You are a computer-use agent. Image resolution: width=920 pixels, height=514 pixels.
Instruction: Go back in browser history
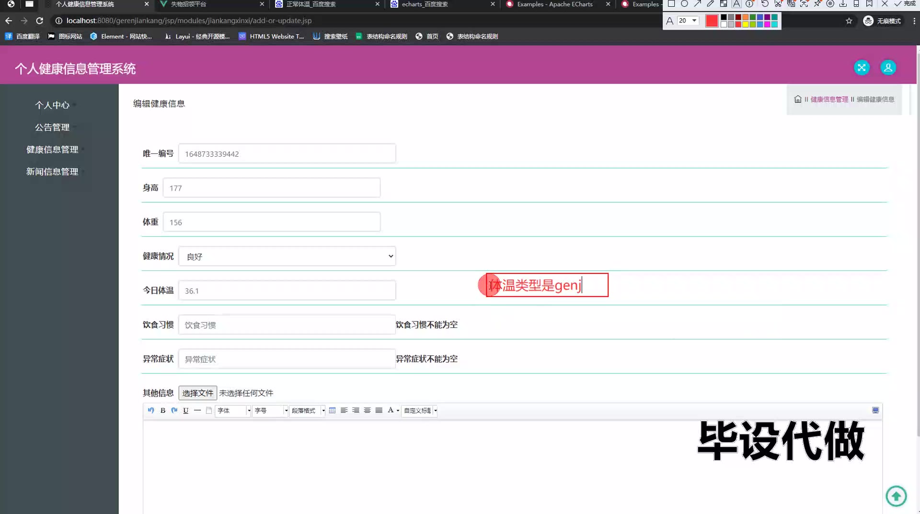9,21
